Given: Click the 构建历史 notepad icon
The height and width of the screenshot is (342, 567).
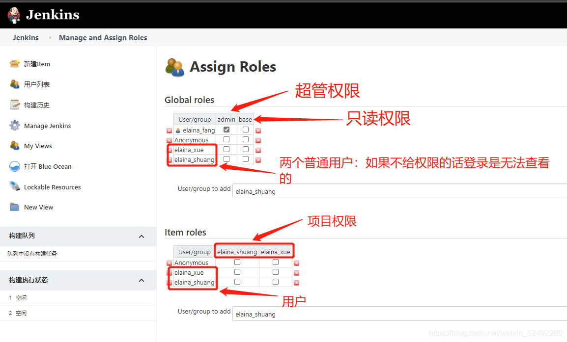Looking at the screenshot, I should (x=14, y=105).
